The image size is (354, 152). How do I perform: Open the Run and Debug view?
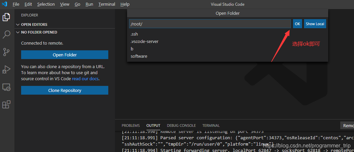click(x=6, y=69)
